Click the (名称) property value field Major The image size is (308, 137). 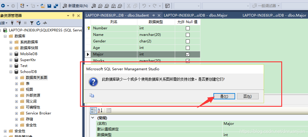point(265,124)
